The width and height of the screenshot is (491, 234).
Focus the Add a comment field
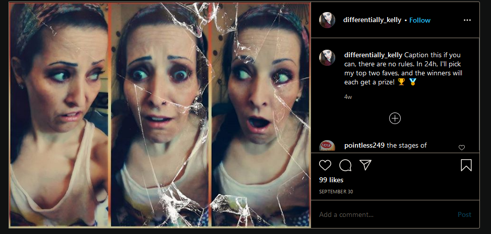coord(385,214)
